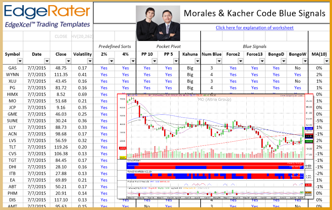
Task: Select the PHM symbol cell
Action: coord(13,193)
